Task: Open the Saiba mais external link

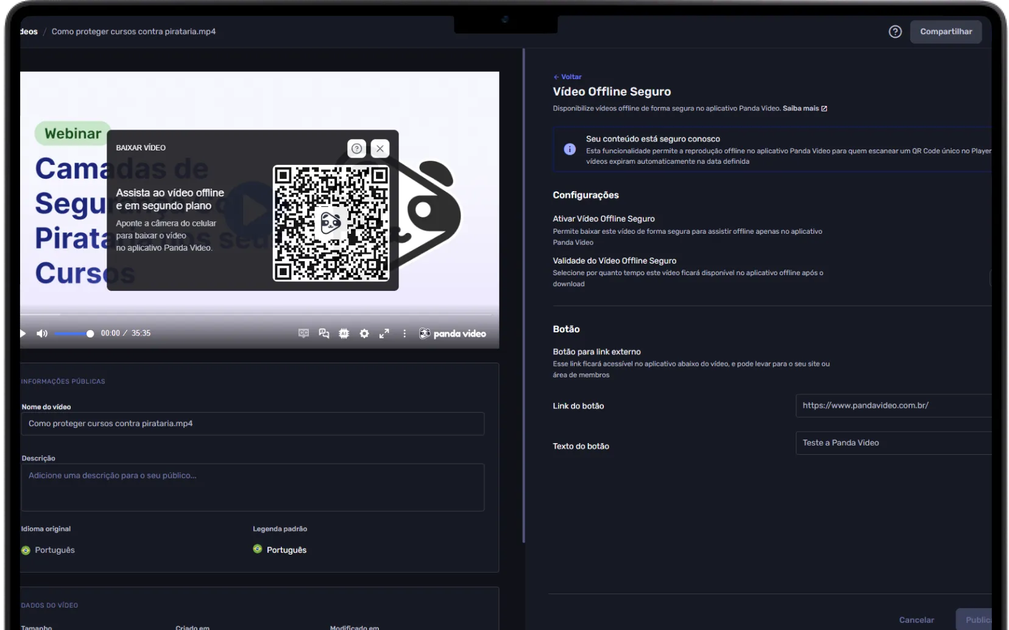Action: 805,108
